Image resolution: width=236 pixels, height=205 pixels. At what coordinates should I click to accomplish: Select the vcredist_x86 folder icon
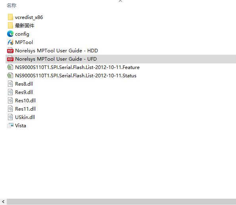pos(10,17)
